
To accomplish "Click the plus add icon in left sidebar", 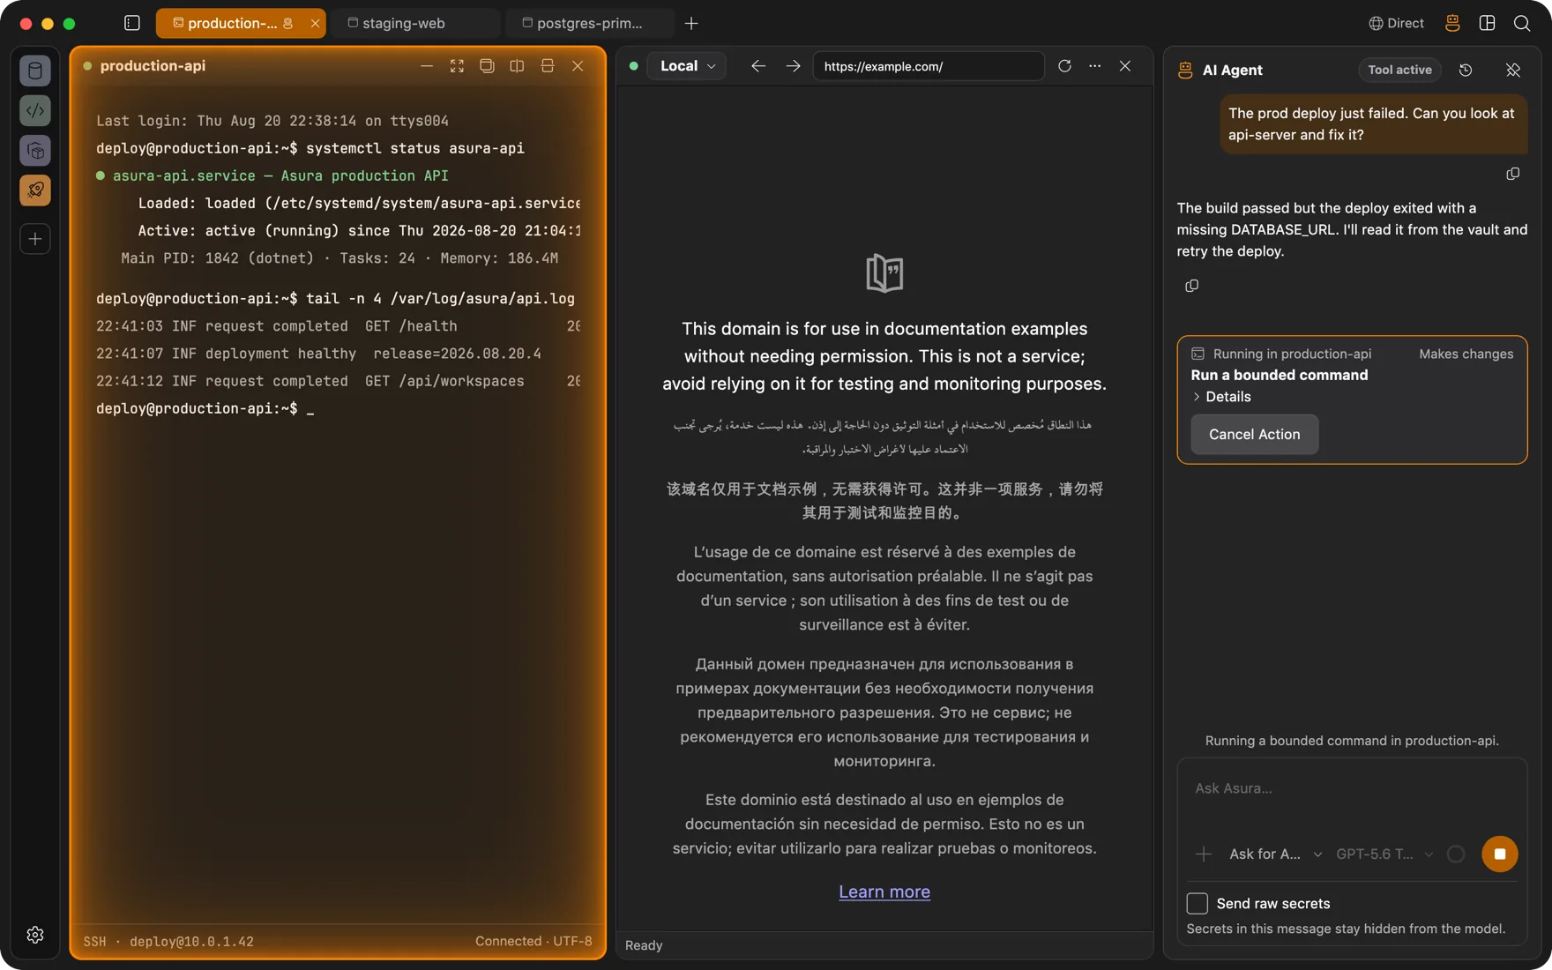I will [35, 239].
